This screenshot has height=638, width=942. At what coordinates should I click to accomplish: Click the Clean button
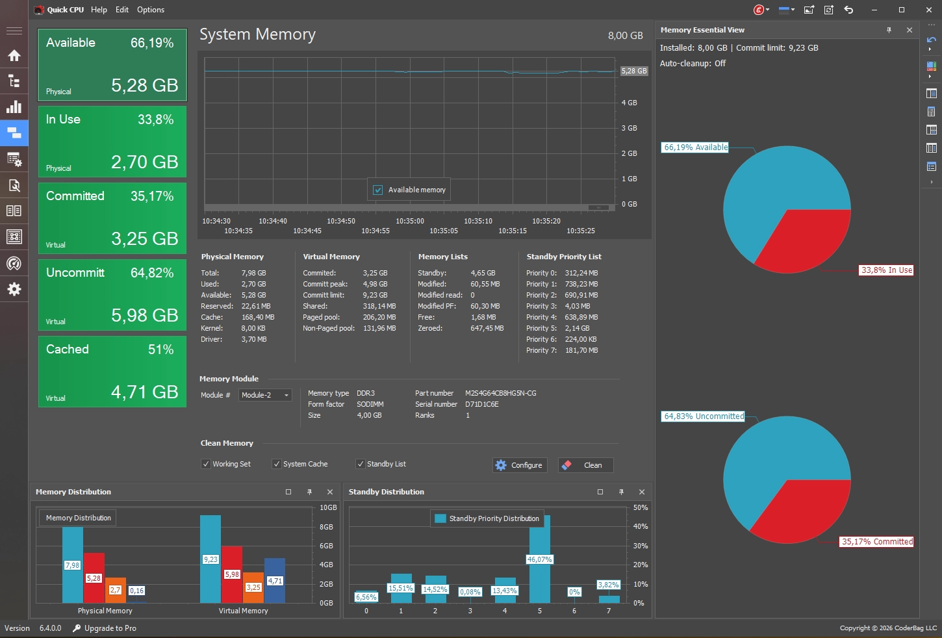pyautogui.click(x=585, y=465)
